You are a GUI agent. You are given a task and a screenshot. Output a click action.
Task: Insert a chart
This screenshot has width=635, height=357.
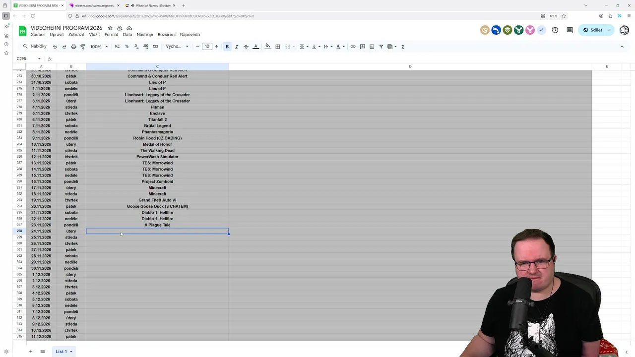pyautogui.click(x=372, y=47)
